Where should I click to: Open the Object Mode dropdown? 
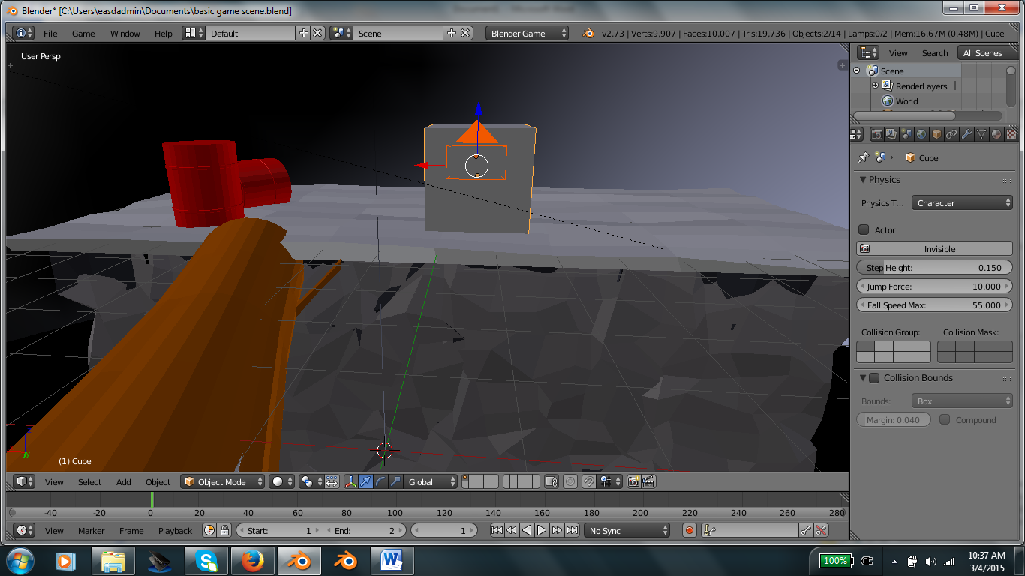[x=223, y=481]
